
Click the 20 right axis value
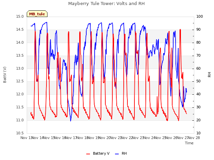(x=198, y=120)
